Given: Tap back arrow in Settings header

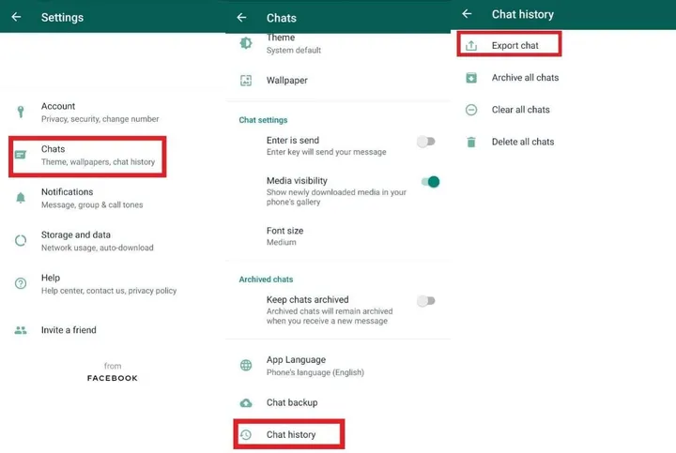Looking at the screenshot, I should [x=16, y=17].
